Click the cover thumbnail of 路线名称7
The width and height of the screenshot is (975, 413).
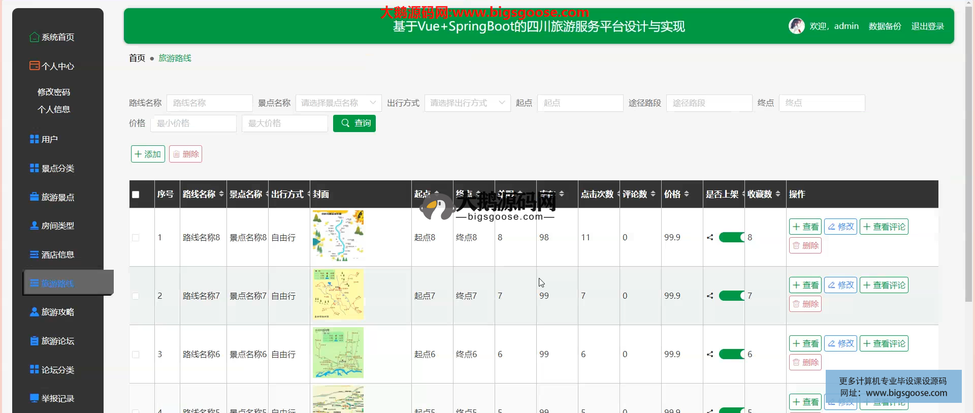coord(338,295)
